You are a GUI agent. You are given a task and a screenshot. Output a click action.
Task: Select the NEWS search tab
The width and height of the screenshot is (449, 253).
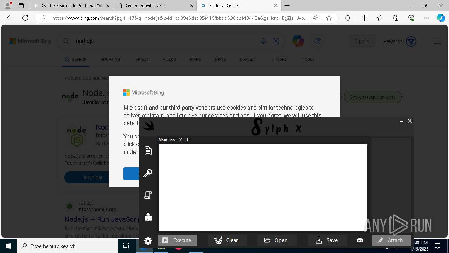[x=220, y=59]
